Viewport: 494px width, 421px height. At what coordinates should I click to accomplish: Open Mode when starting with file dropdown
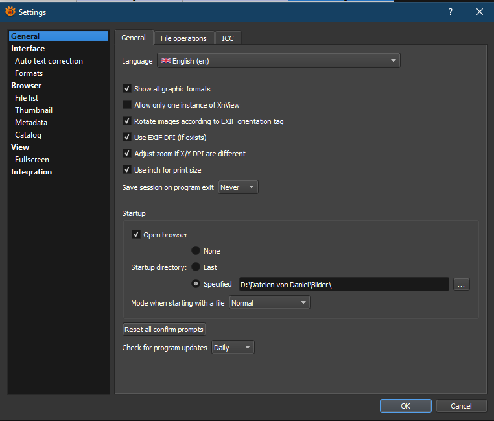coord(270,302)
